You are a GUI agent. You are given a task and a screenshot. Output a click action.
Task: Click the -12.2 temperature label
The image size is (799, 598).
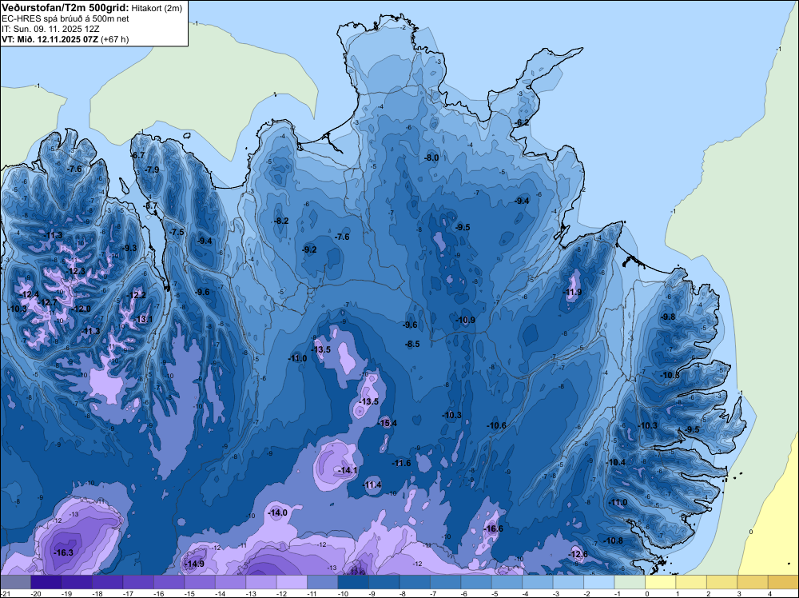[136, 295]
